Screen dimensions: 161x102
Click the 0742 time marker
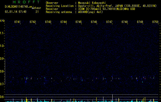point(33,22)
